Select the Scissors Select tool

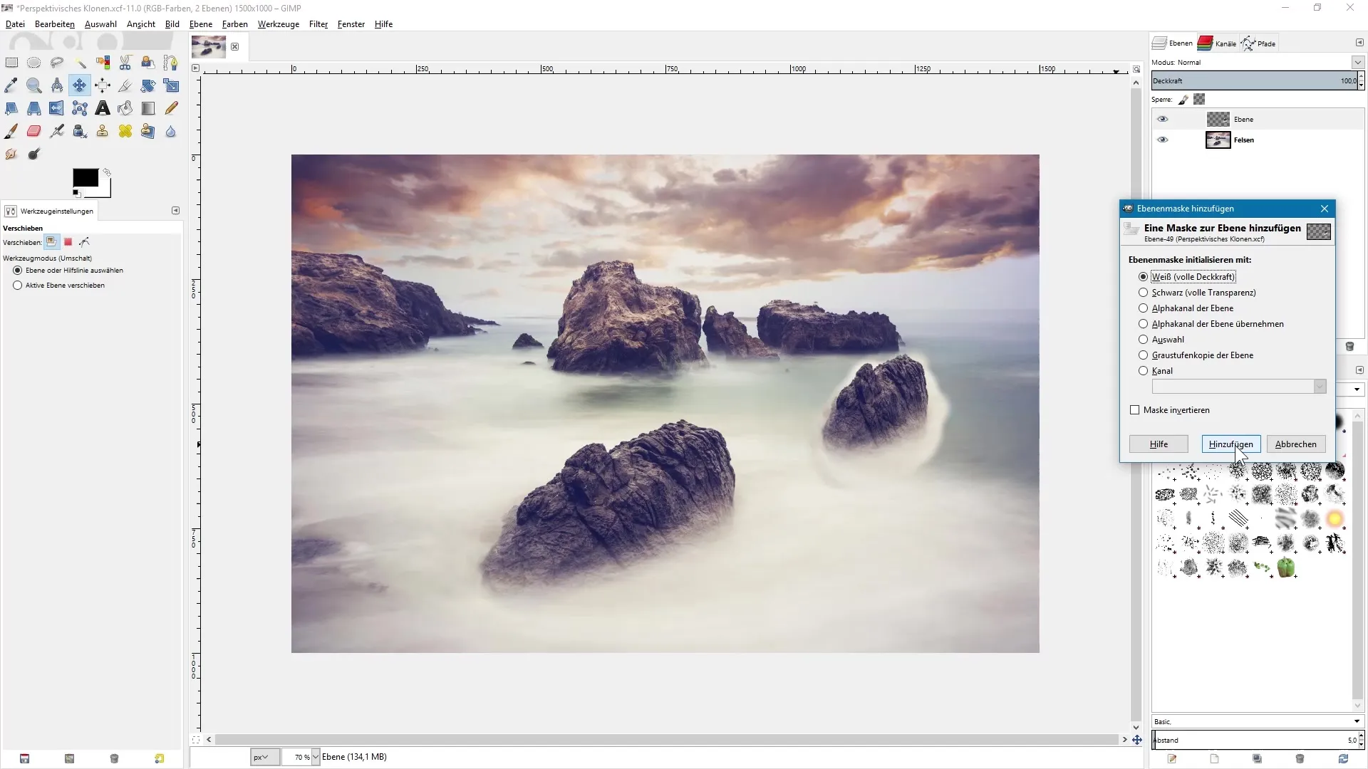[125, 63]
